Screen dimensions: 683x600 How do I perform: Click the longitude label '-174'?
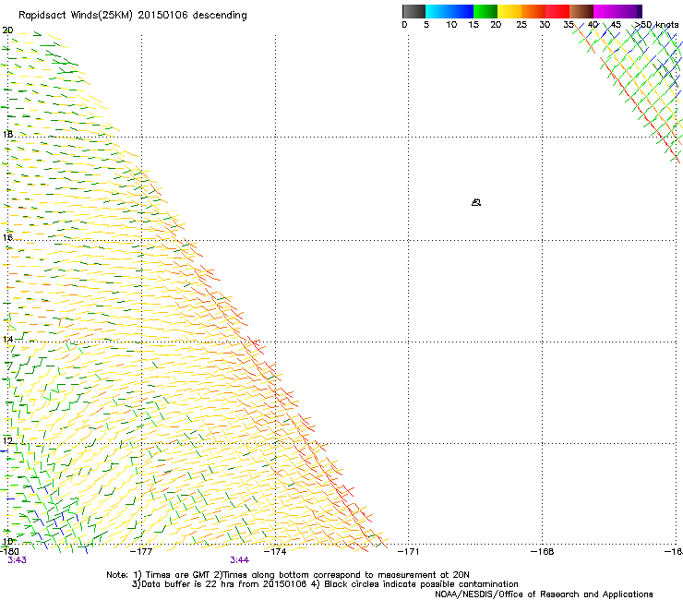pos(275,552)
